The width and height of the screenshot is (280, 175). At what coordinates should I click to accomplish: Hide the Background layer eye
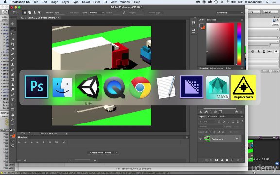(x=200, y=139)
